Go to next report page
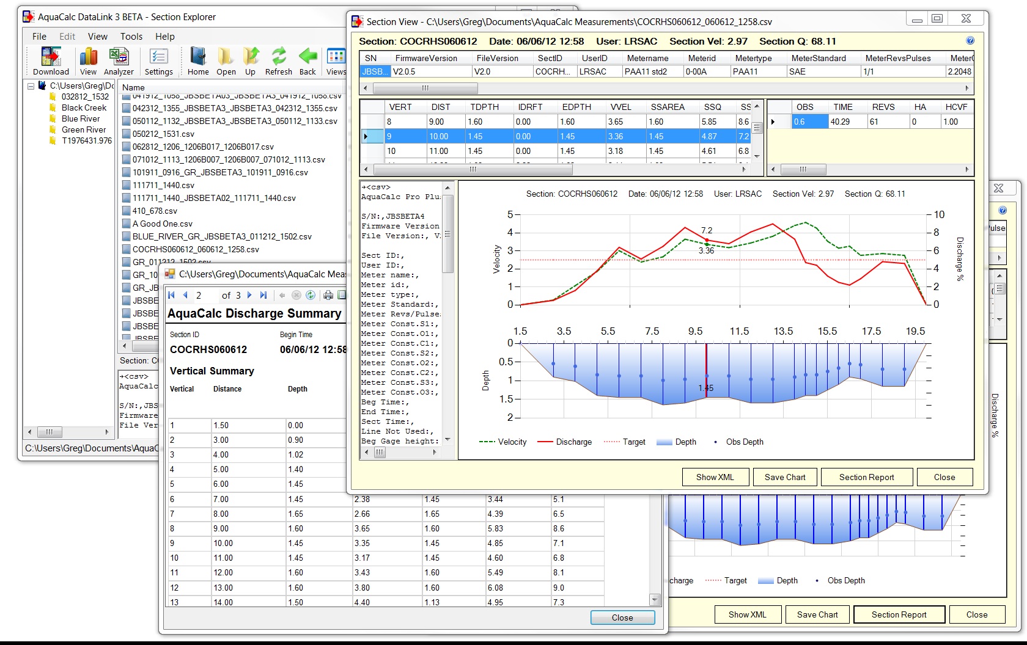1027x645 pixels. click(249, 295)
